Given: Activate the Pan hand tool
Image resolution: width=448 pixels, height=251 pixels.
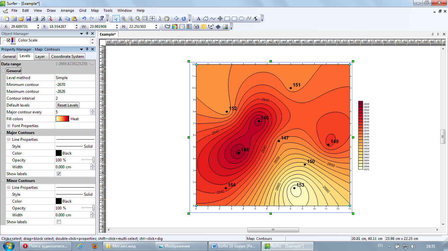Looking at the screenshot, I should point(167,19).
